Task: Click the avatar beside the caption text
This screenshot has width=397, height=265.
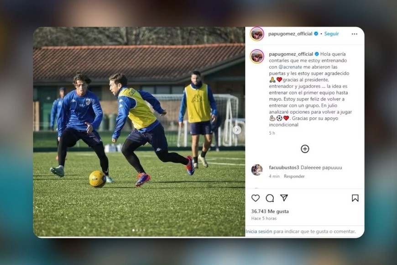Action: pyautogui.click(x=257, y=56)
